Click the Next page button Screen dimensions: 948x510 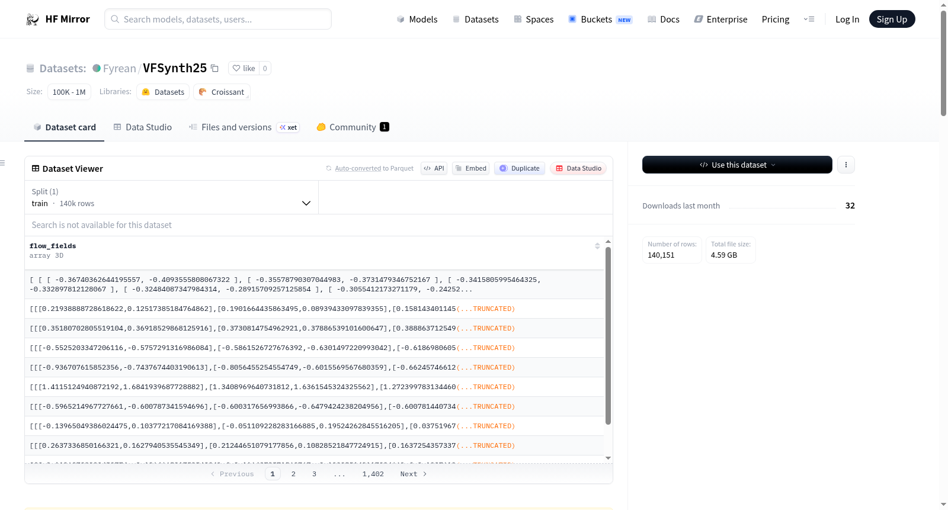coord(414,474)
